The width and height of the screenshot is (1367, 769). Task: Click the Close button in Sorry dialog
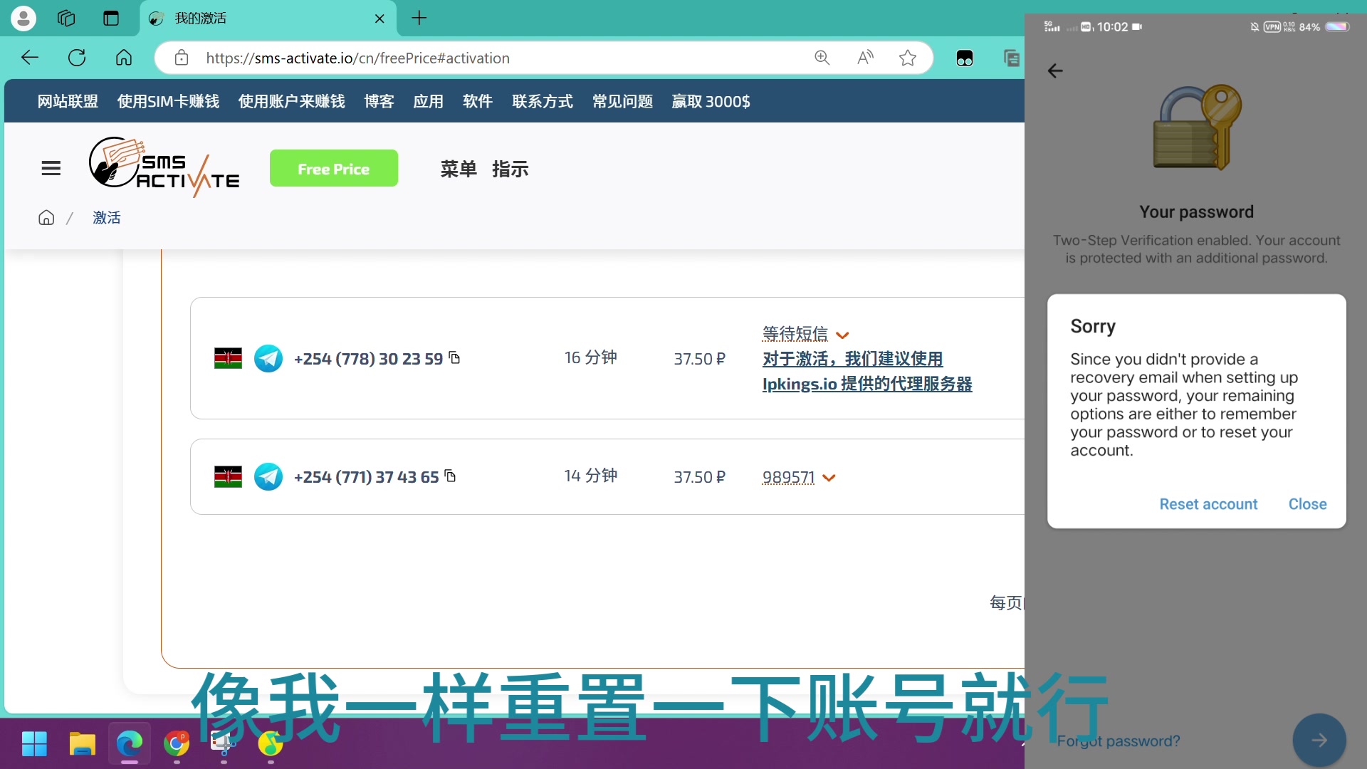[x=1308, y=504]
